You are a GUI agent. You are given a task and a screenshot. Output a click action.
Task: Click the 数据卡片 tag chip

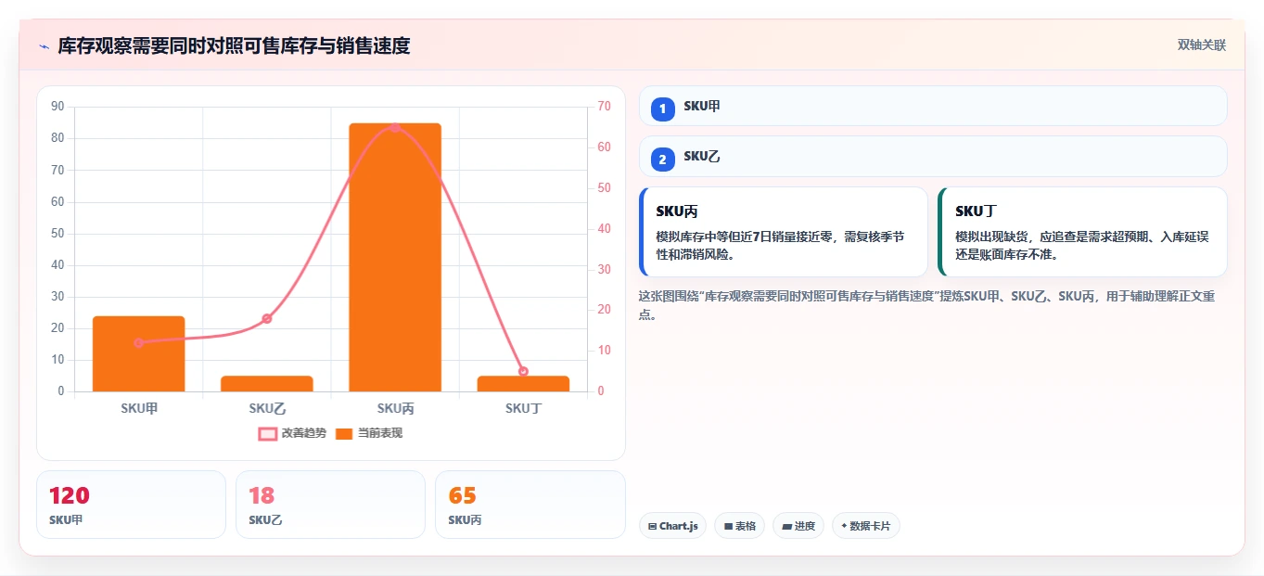[x=866, y=526]
